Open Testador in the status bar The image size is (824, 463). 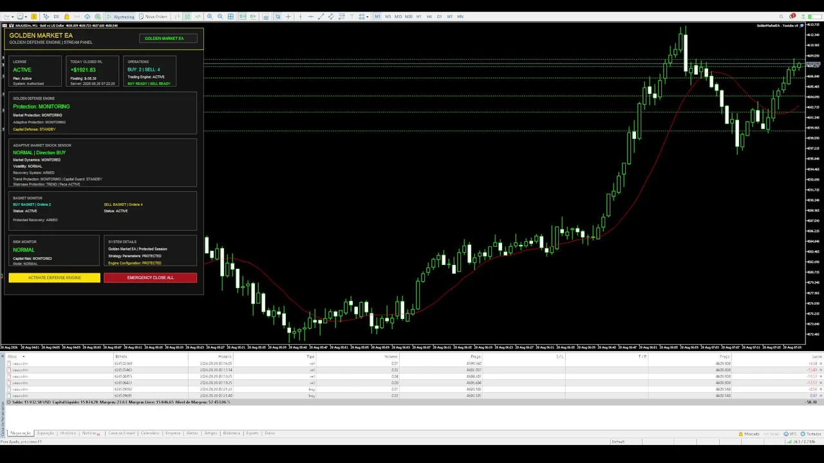(810, 434)
